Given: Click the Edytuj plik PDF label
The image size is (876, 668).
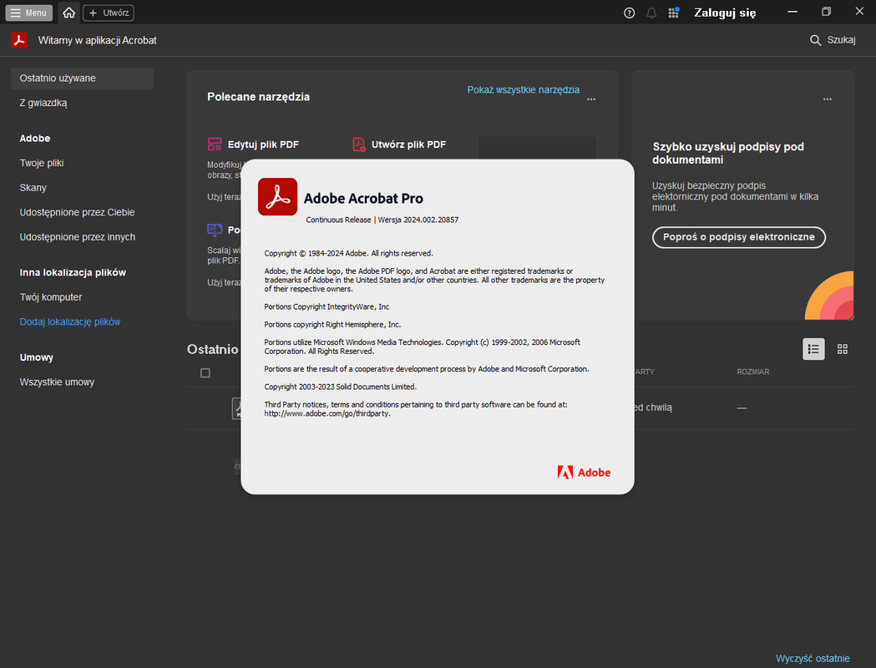Looking at the screenshot, I should click(x=263, y=144).
